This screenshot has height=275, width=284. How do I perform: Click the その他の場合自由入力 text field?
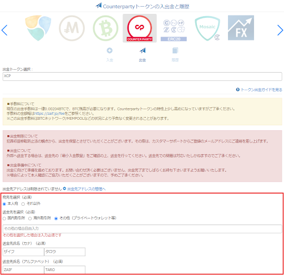pyautogui.click(x=143, y=229)
